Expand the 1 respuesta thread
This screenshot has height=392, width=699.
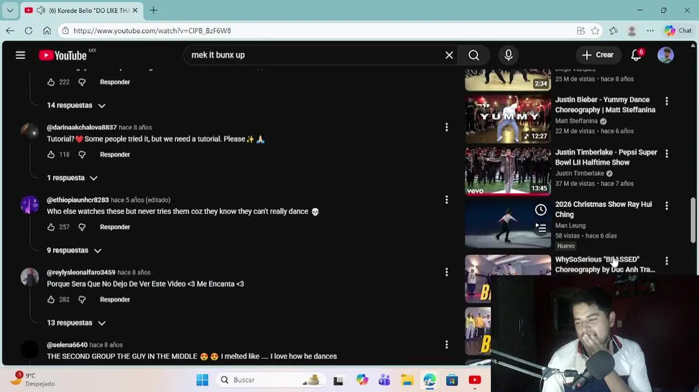(x=71, y=177)
